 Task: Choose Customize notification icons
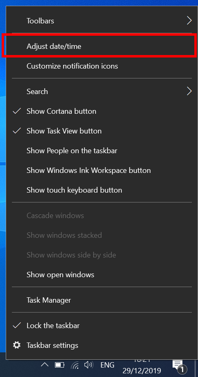coord(102,66)
